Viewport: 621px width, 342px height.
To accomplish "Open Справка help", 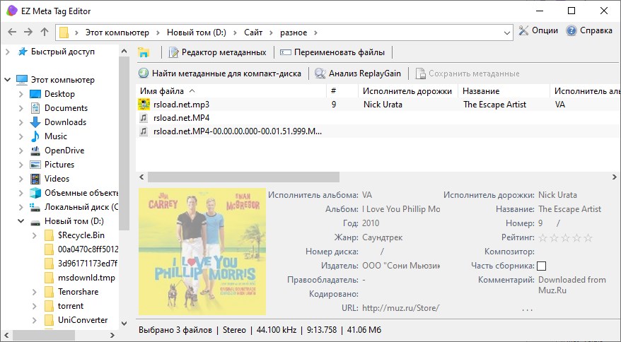I will tap(589, 31).
